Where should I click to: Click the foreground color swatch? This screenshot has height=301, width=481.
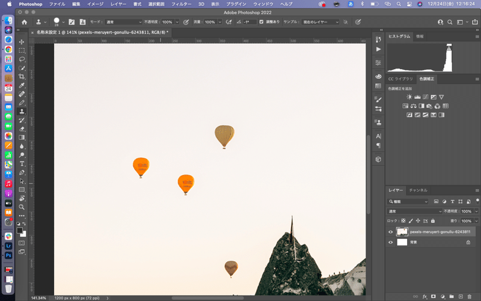pyautogui.click(x=20, y=231)
